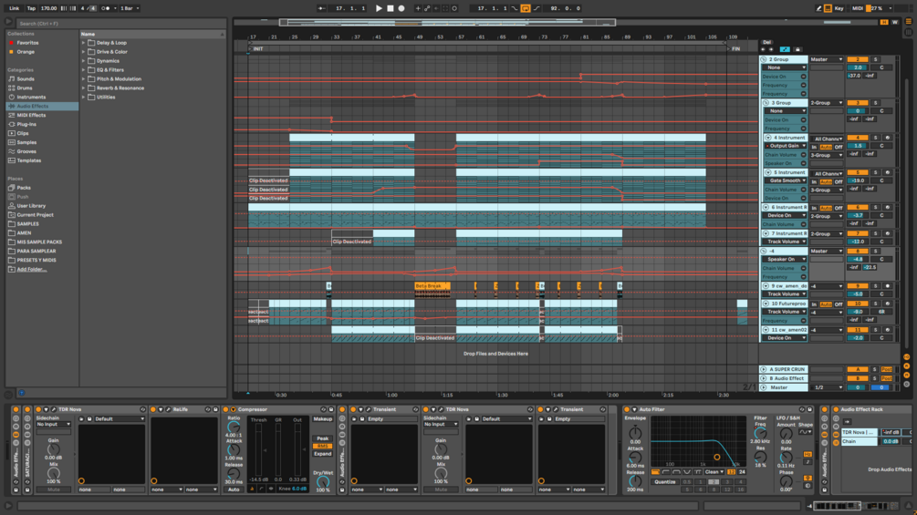This screenshot has height=515, width=917.
Task: Open the Sounds category
Action: coord(26,78)
